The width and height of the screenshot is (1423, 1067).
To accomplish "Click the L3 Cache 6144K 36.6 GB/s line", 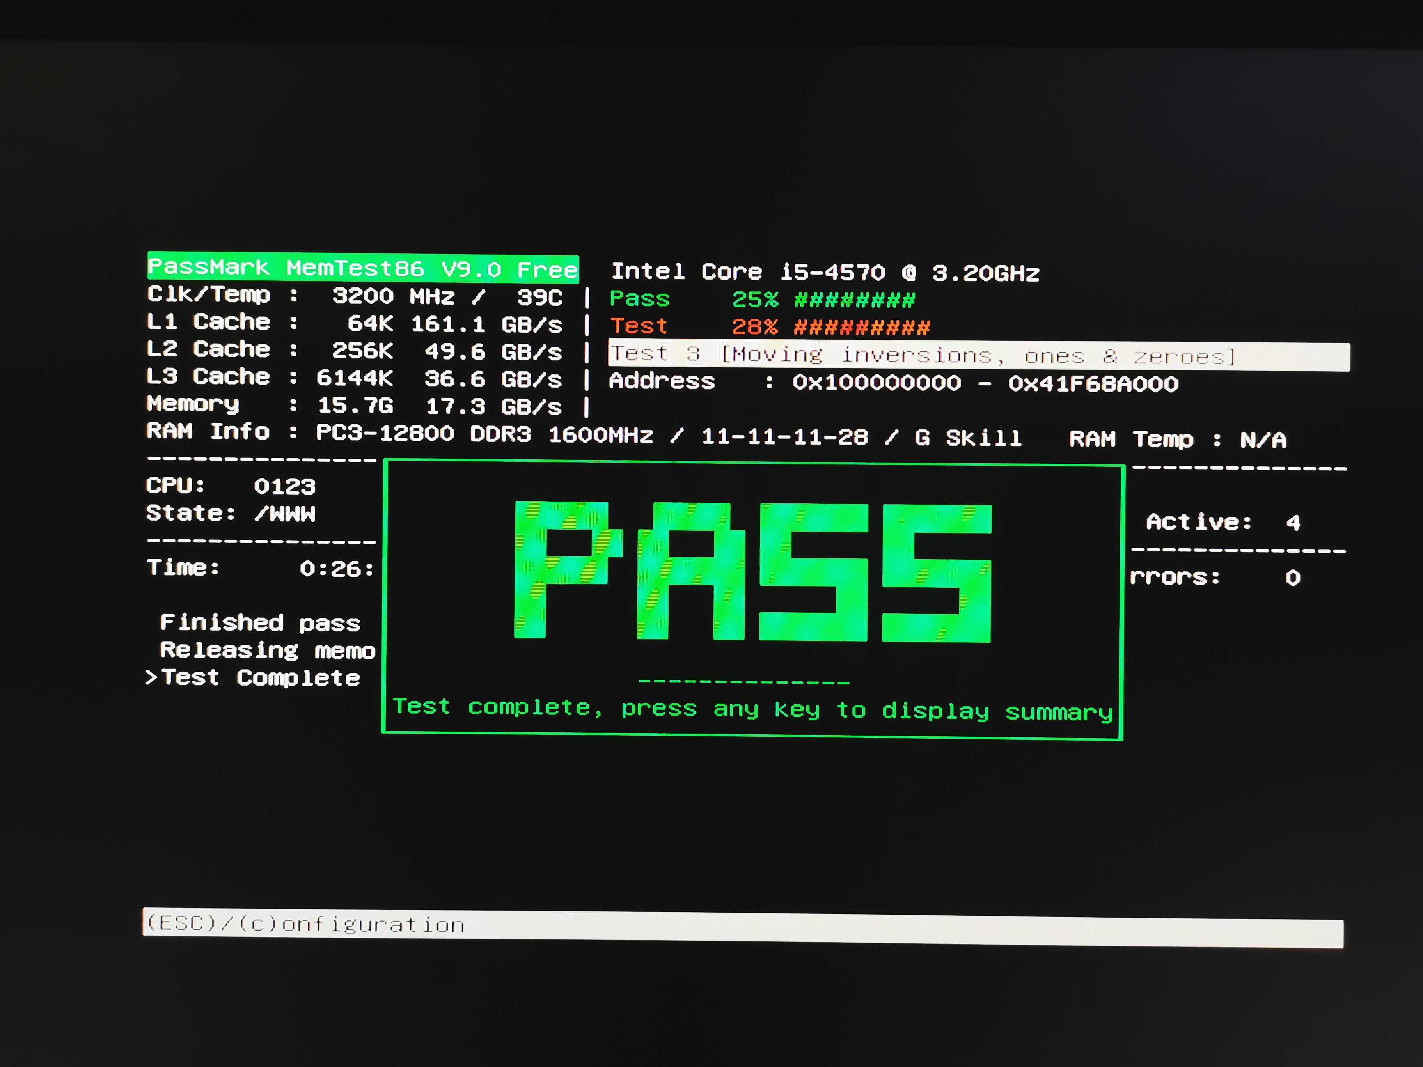I will pyautogui.click(x=355, y=378).
